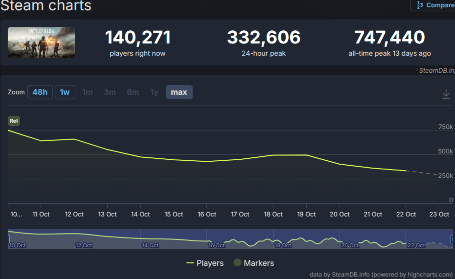455x279 pixels.
Task: Click the 15 Oct x-axis label
Action: pos(174,214)
